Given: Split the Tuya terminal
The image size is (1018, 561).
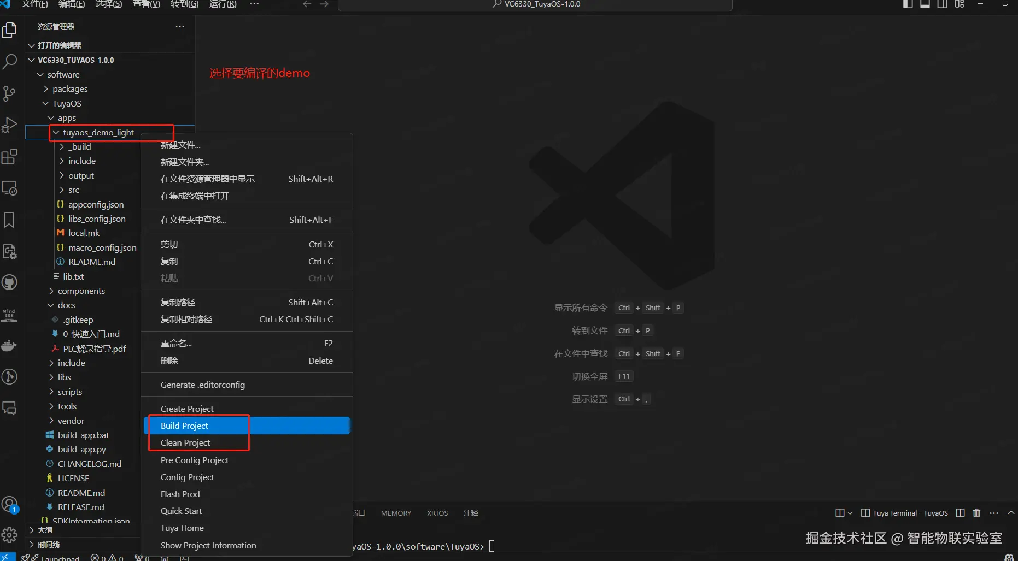Looking at the screenshot, I should click(960, 513).
